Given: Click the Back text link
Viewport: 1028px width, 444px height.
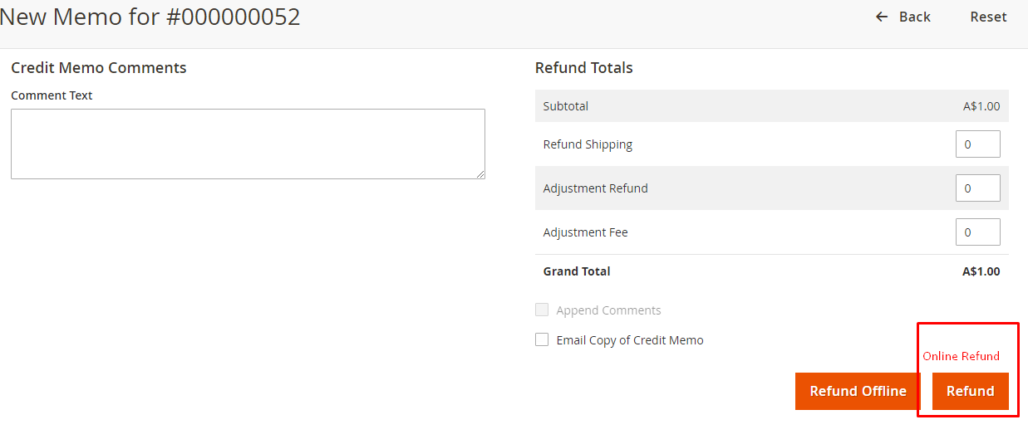Looking at the screenshot, I should pos(914,17).
